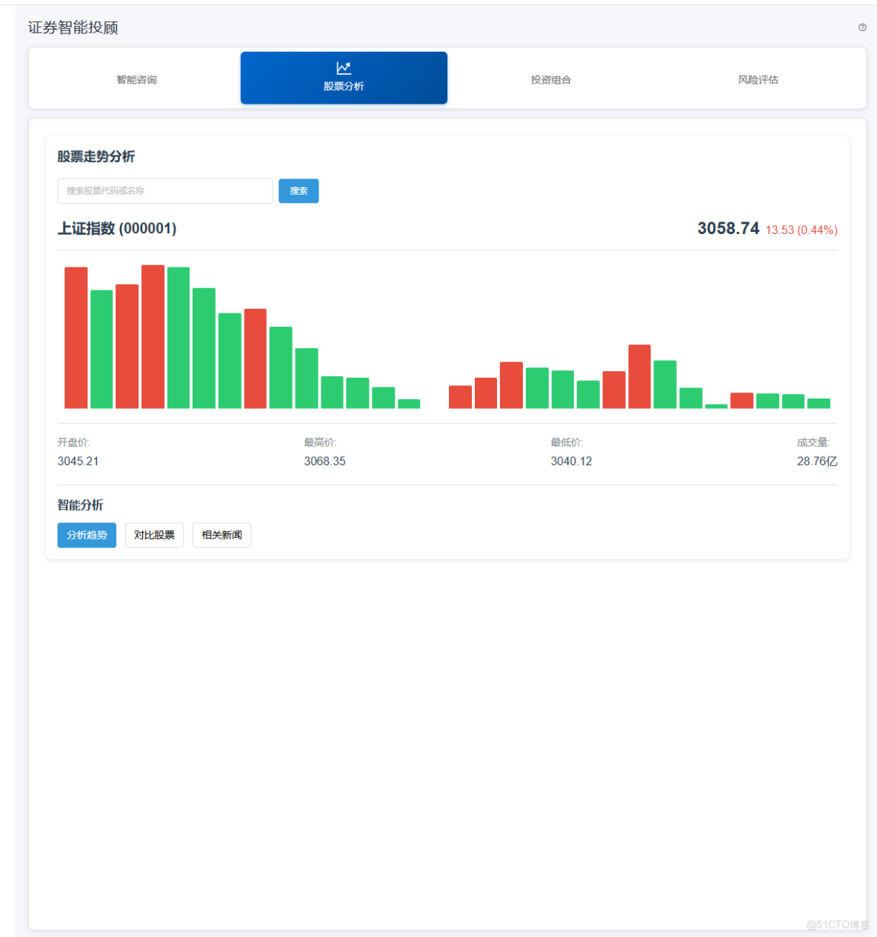
Task: Click the last small green bar in chart
Action: coord(819,402)
